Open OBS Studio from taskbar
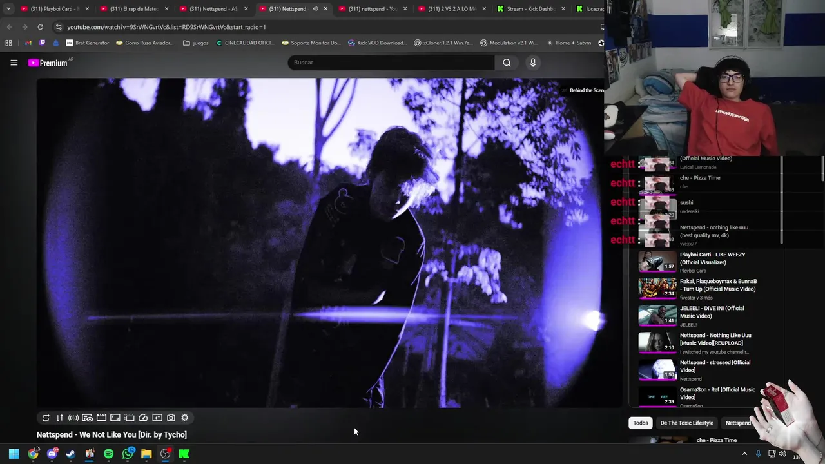 tap(165, 454)
